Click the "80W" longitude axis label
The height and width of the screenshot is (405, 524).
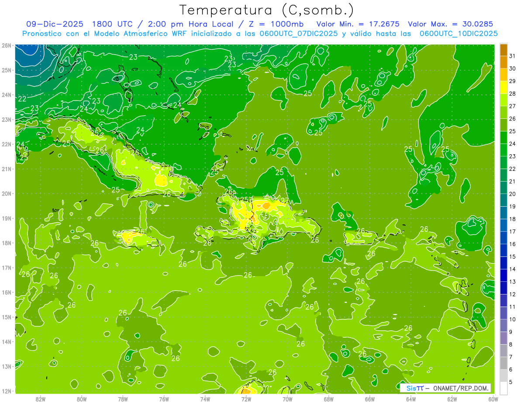[x=82, y=399]
